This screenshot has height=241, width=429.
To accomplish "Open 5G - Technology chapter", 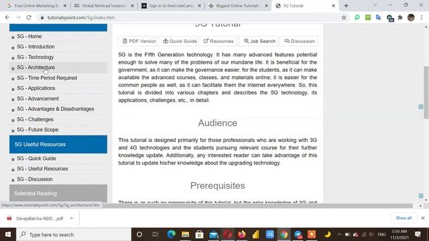I will [x=36, y=57].
